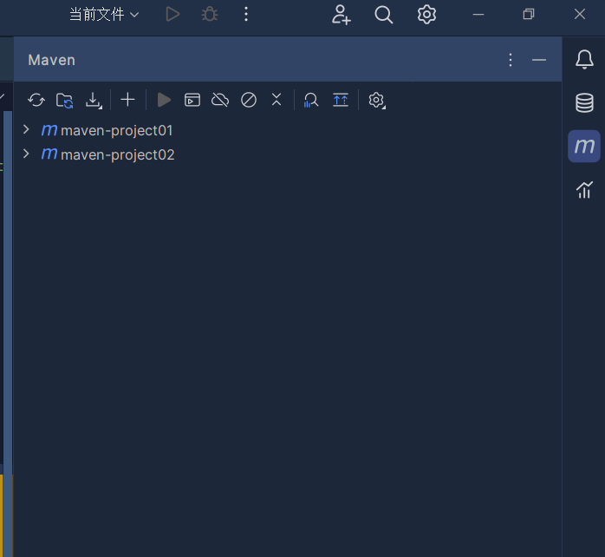Open 当前文件 run configuration dropdown
The width and height of the screenshot is (605, 557).
104,15
